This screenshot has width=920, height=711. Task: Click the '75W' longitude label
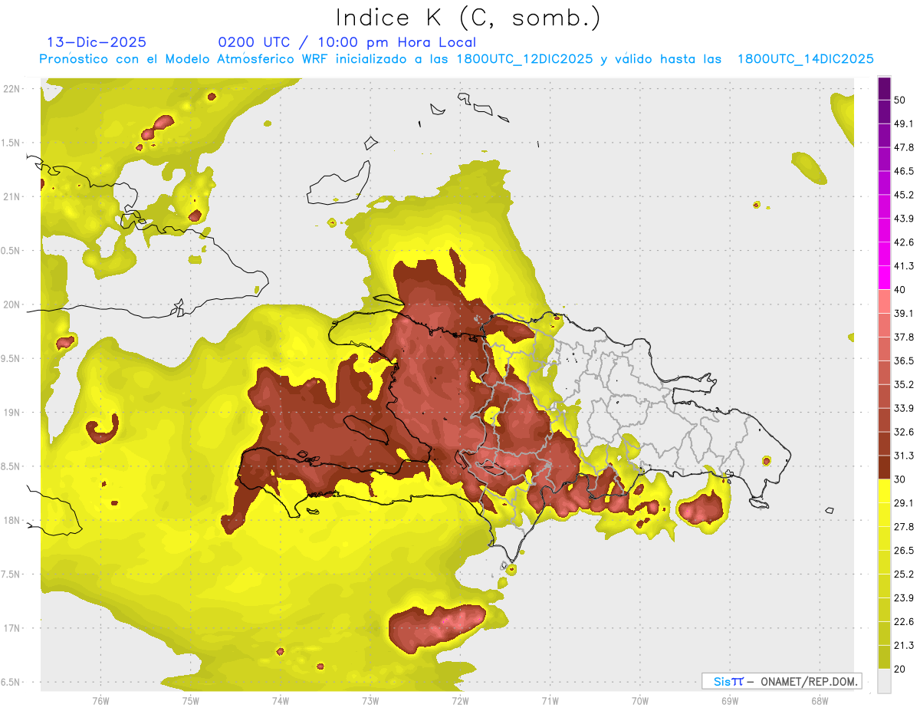click(x=191, y=701)
